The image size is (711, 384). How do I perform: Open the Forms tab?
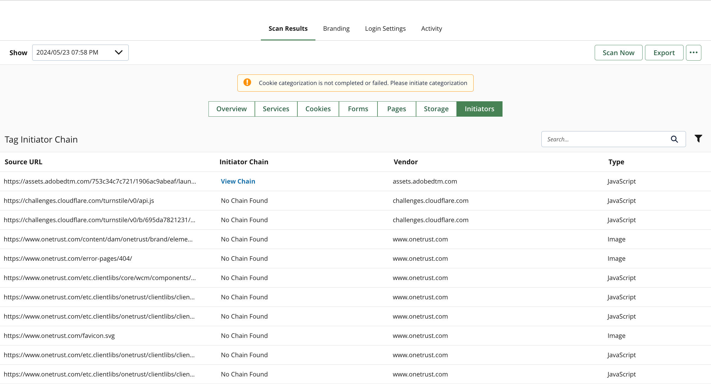tap(358, 109)
